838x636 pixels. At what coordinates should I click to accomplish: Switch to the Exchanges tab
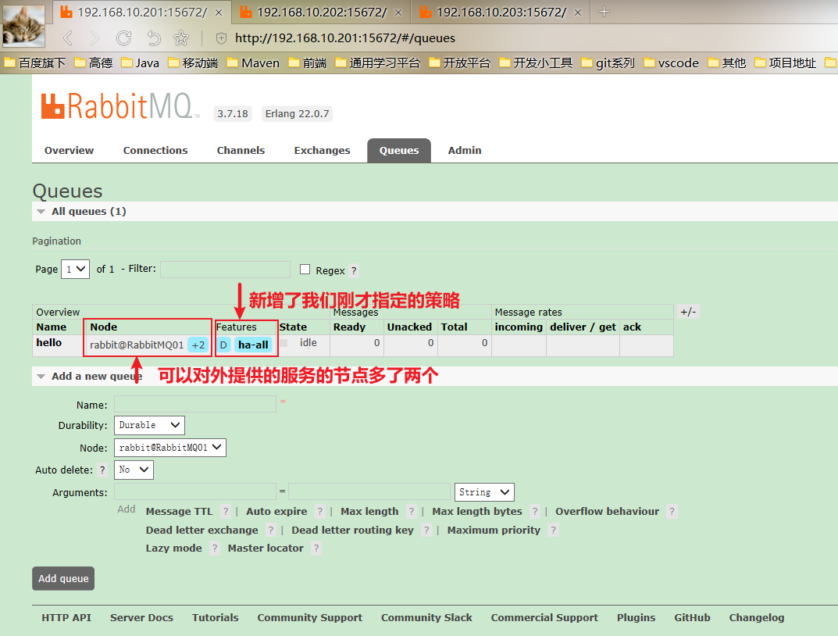coord(323,150)
